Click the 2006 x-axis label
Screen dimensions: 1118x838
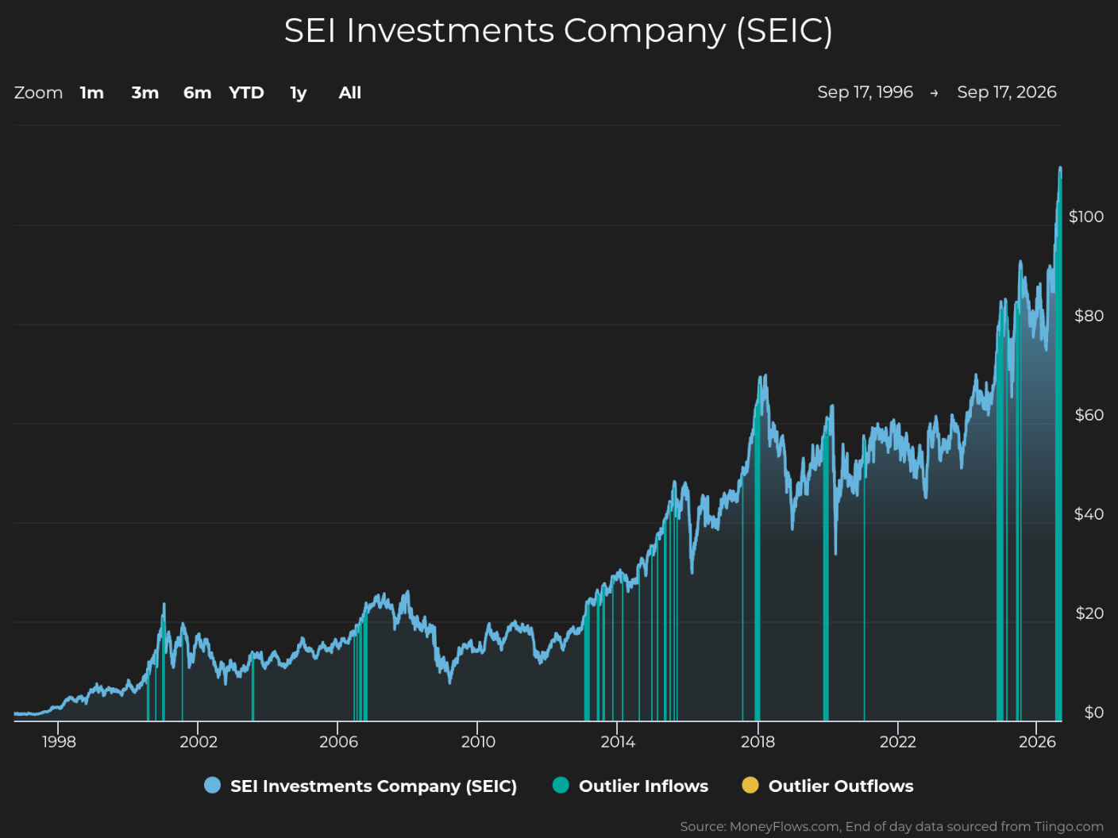coord(338,742)
